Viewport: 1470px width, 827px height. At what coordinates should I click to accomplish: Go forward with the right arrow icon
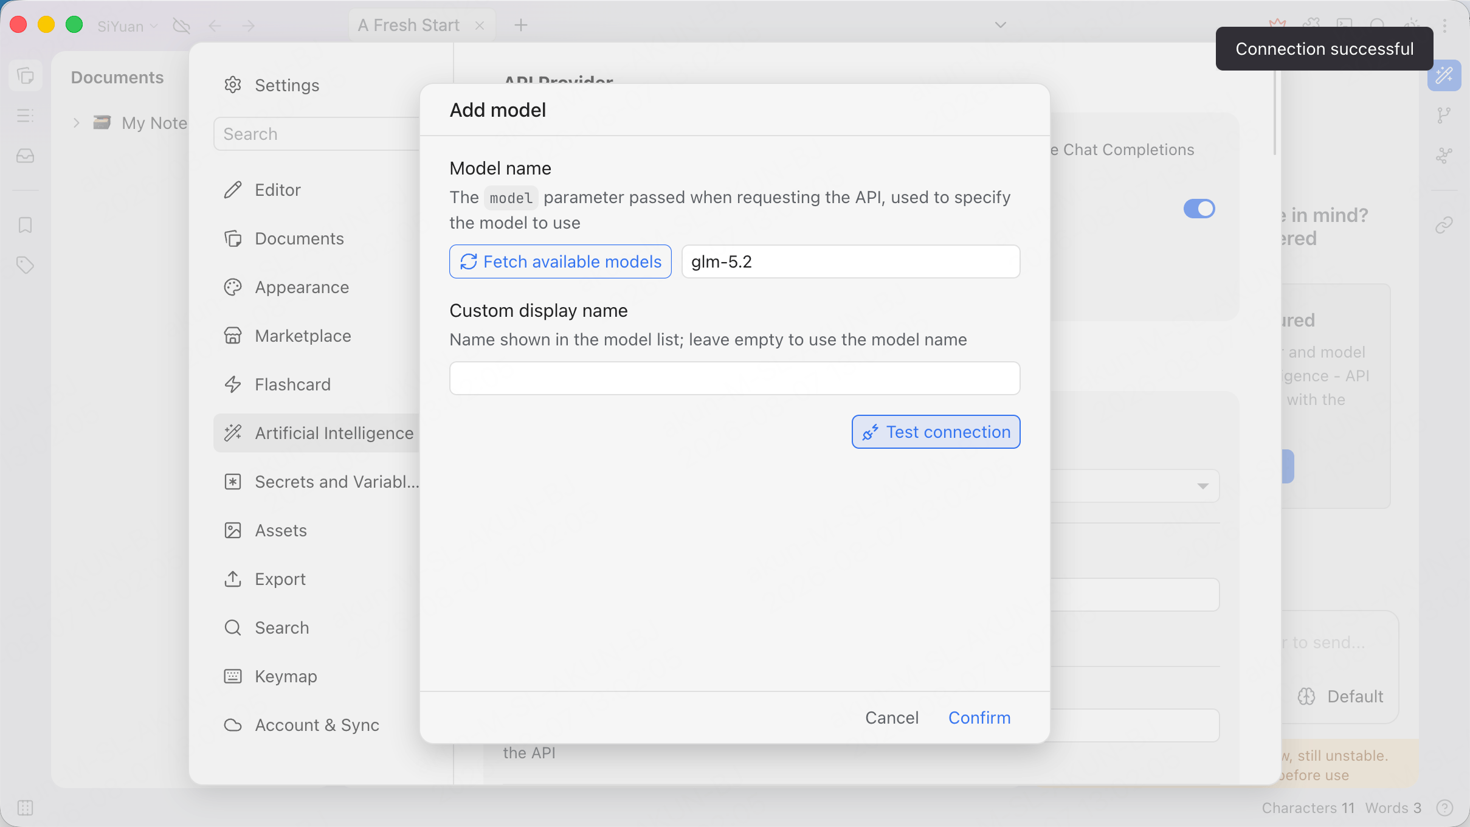coord(249,26)
